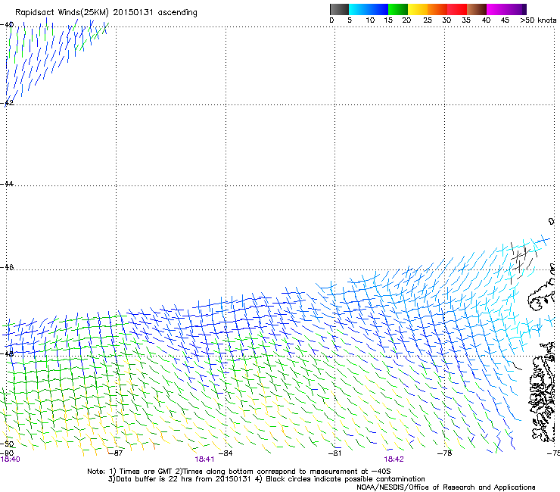Viewport: 560px width, 492px height.
Task: Click the purple time stamp '18:42'
Action: point(394,459)
